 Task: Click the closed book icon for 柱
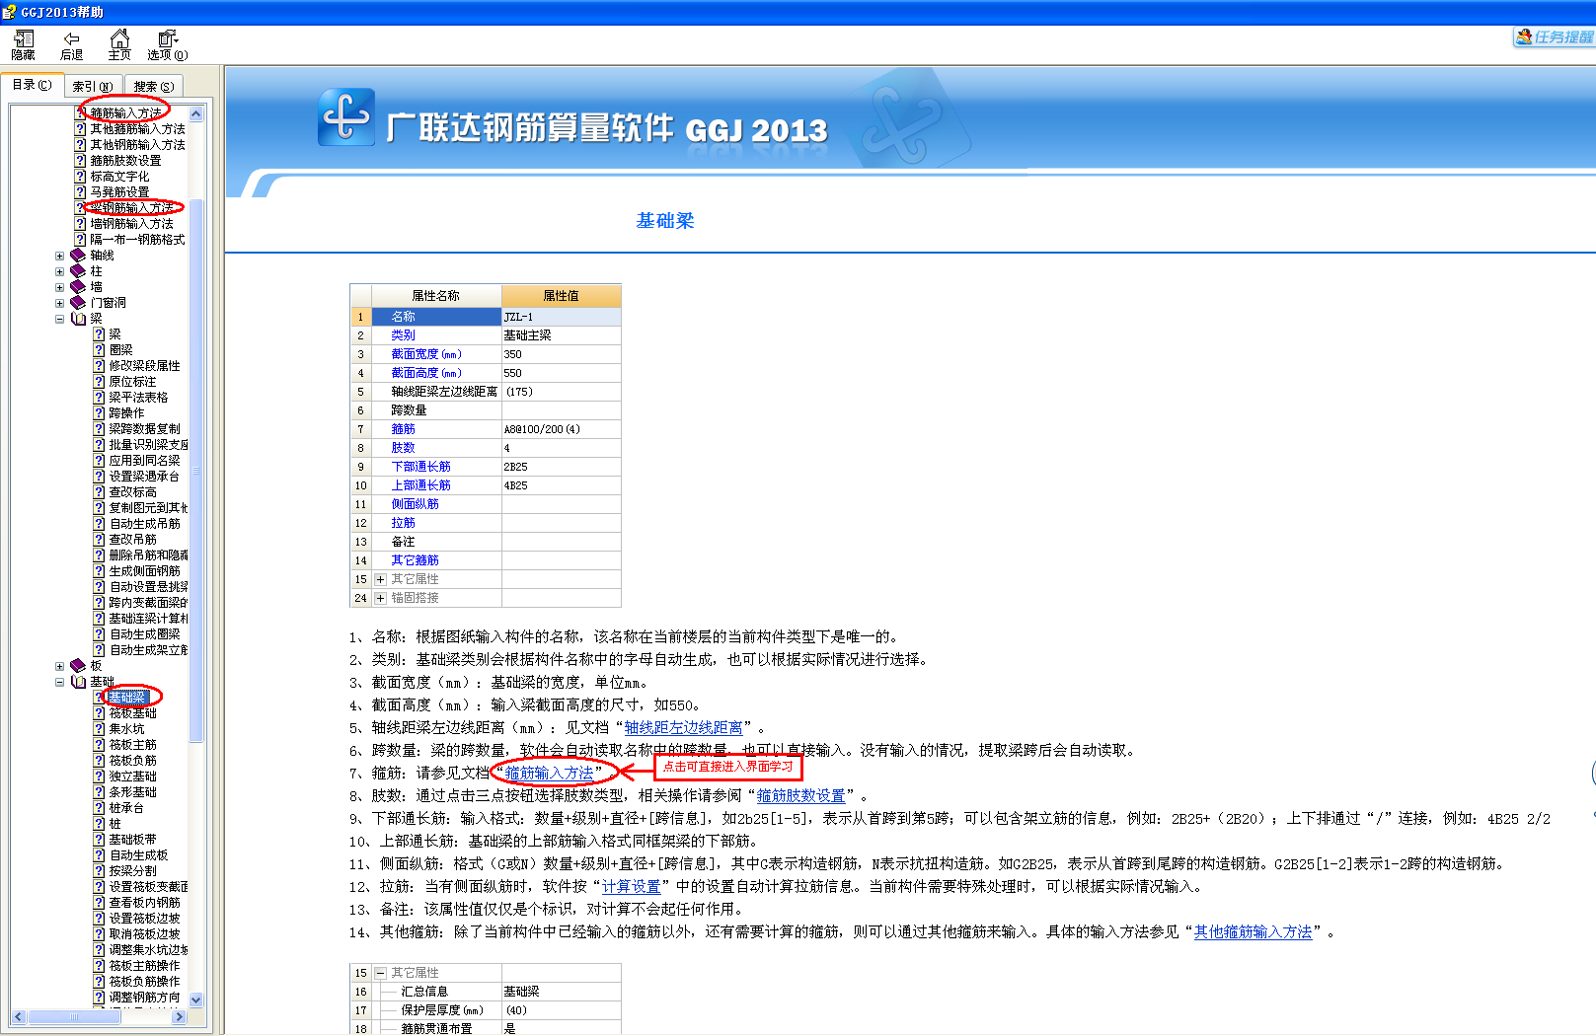(x=78, y=271)
